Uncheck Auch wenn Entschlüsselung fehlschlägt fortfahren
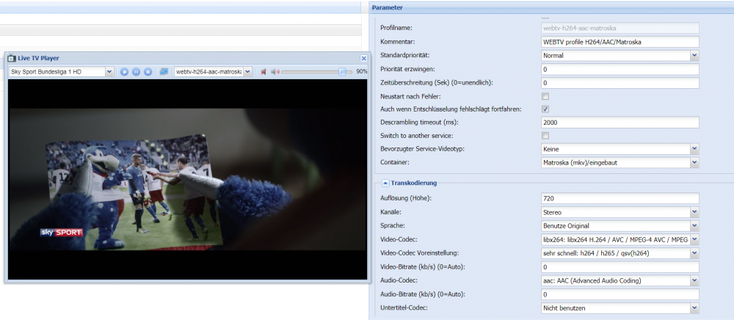Image resolution: width=734 pixels, height=320 pixels. click(545, 109)
